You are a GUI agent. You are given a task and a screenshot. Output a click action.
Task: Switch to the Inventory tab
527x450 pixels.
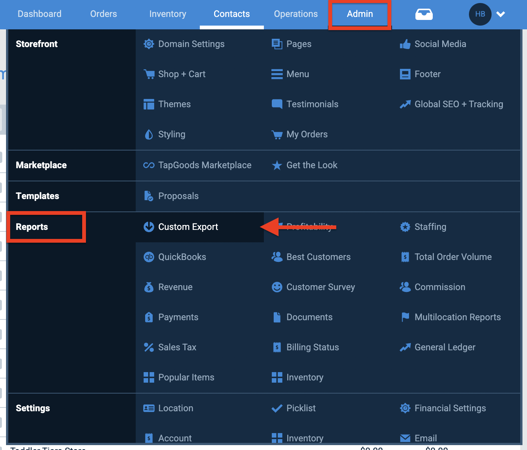168,14
